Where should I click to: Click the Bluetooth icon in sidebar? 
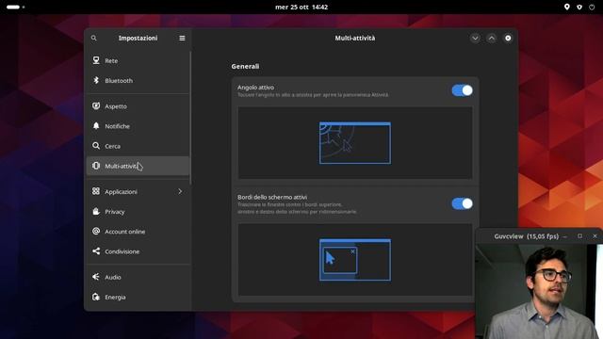[x=96, y=80]
